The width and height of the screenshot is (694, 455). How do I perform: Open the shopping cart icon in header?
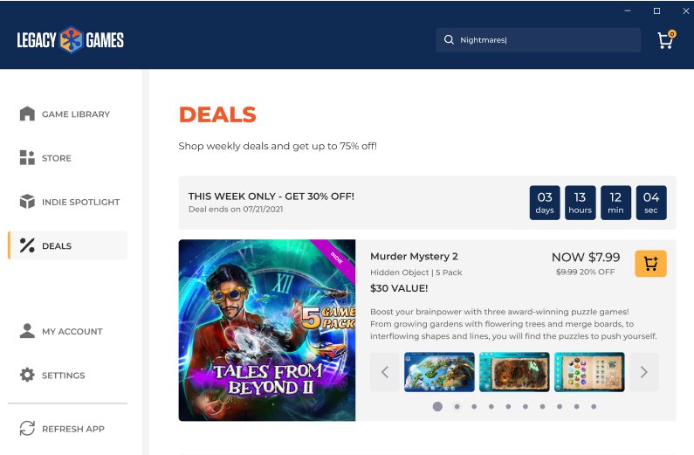(x=666, y=40)
